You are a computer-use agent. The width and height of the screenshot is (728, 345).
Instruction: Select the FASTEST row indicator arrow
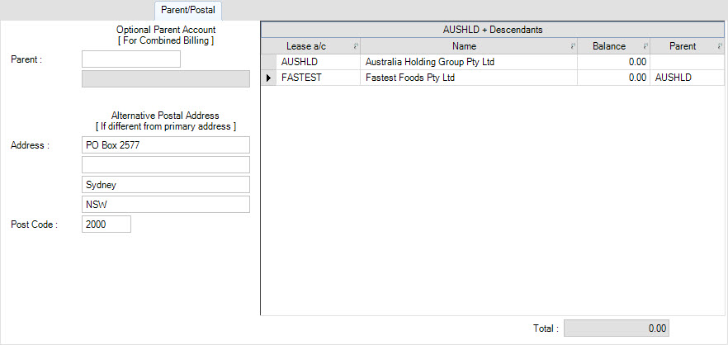click(268, 78)
